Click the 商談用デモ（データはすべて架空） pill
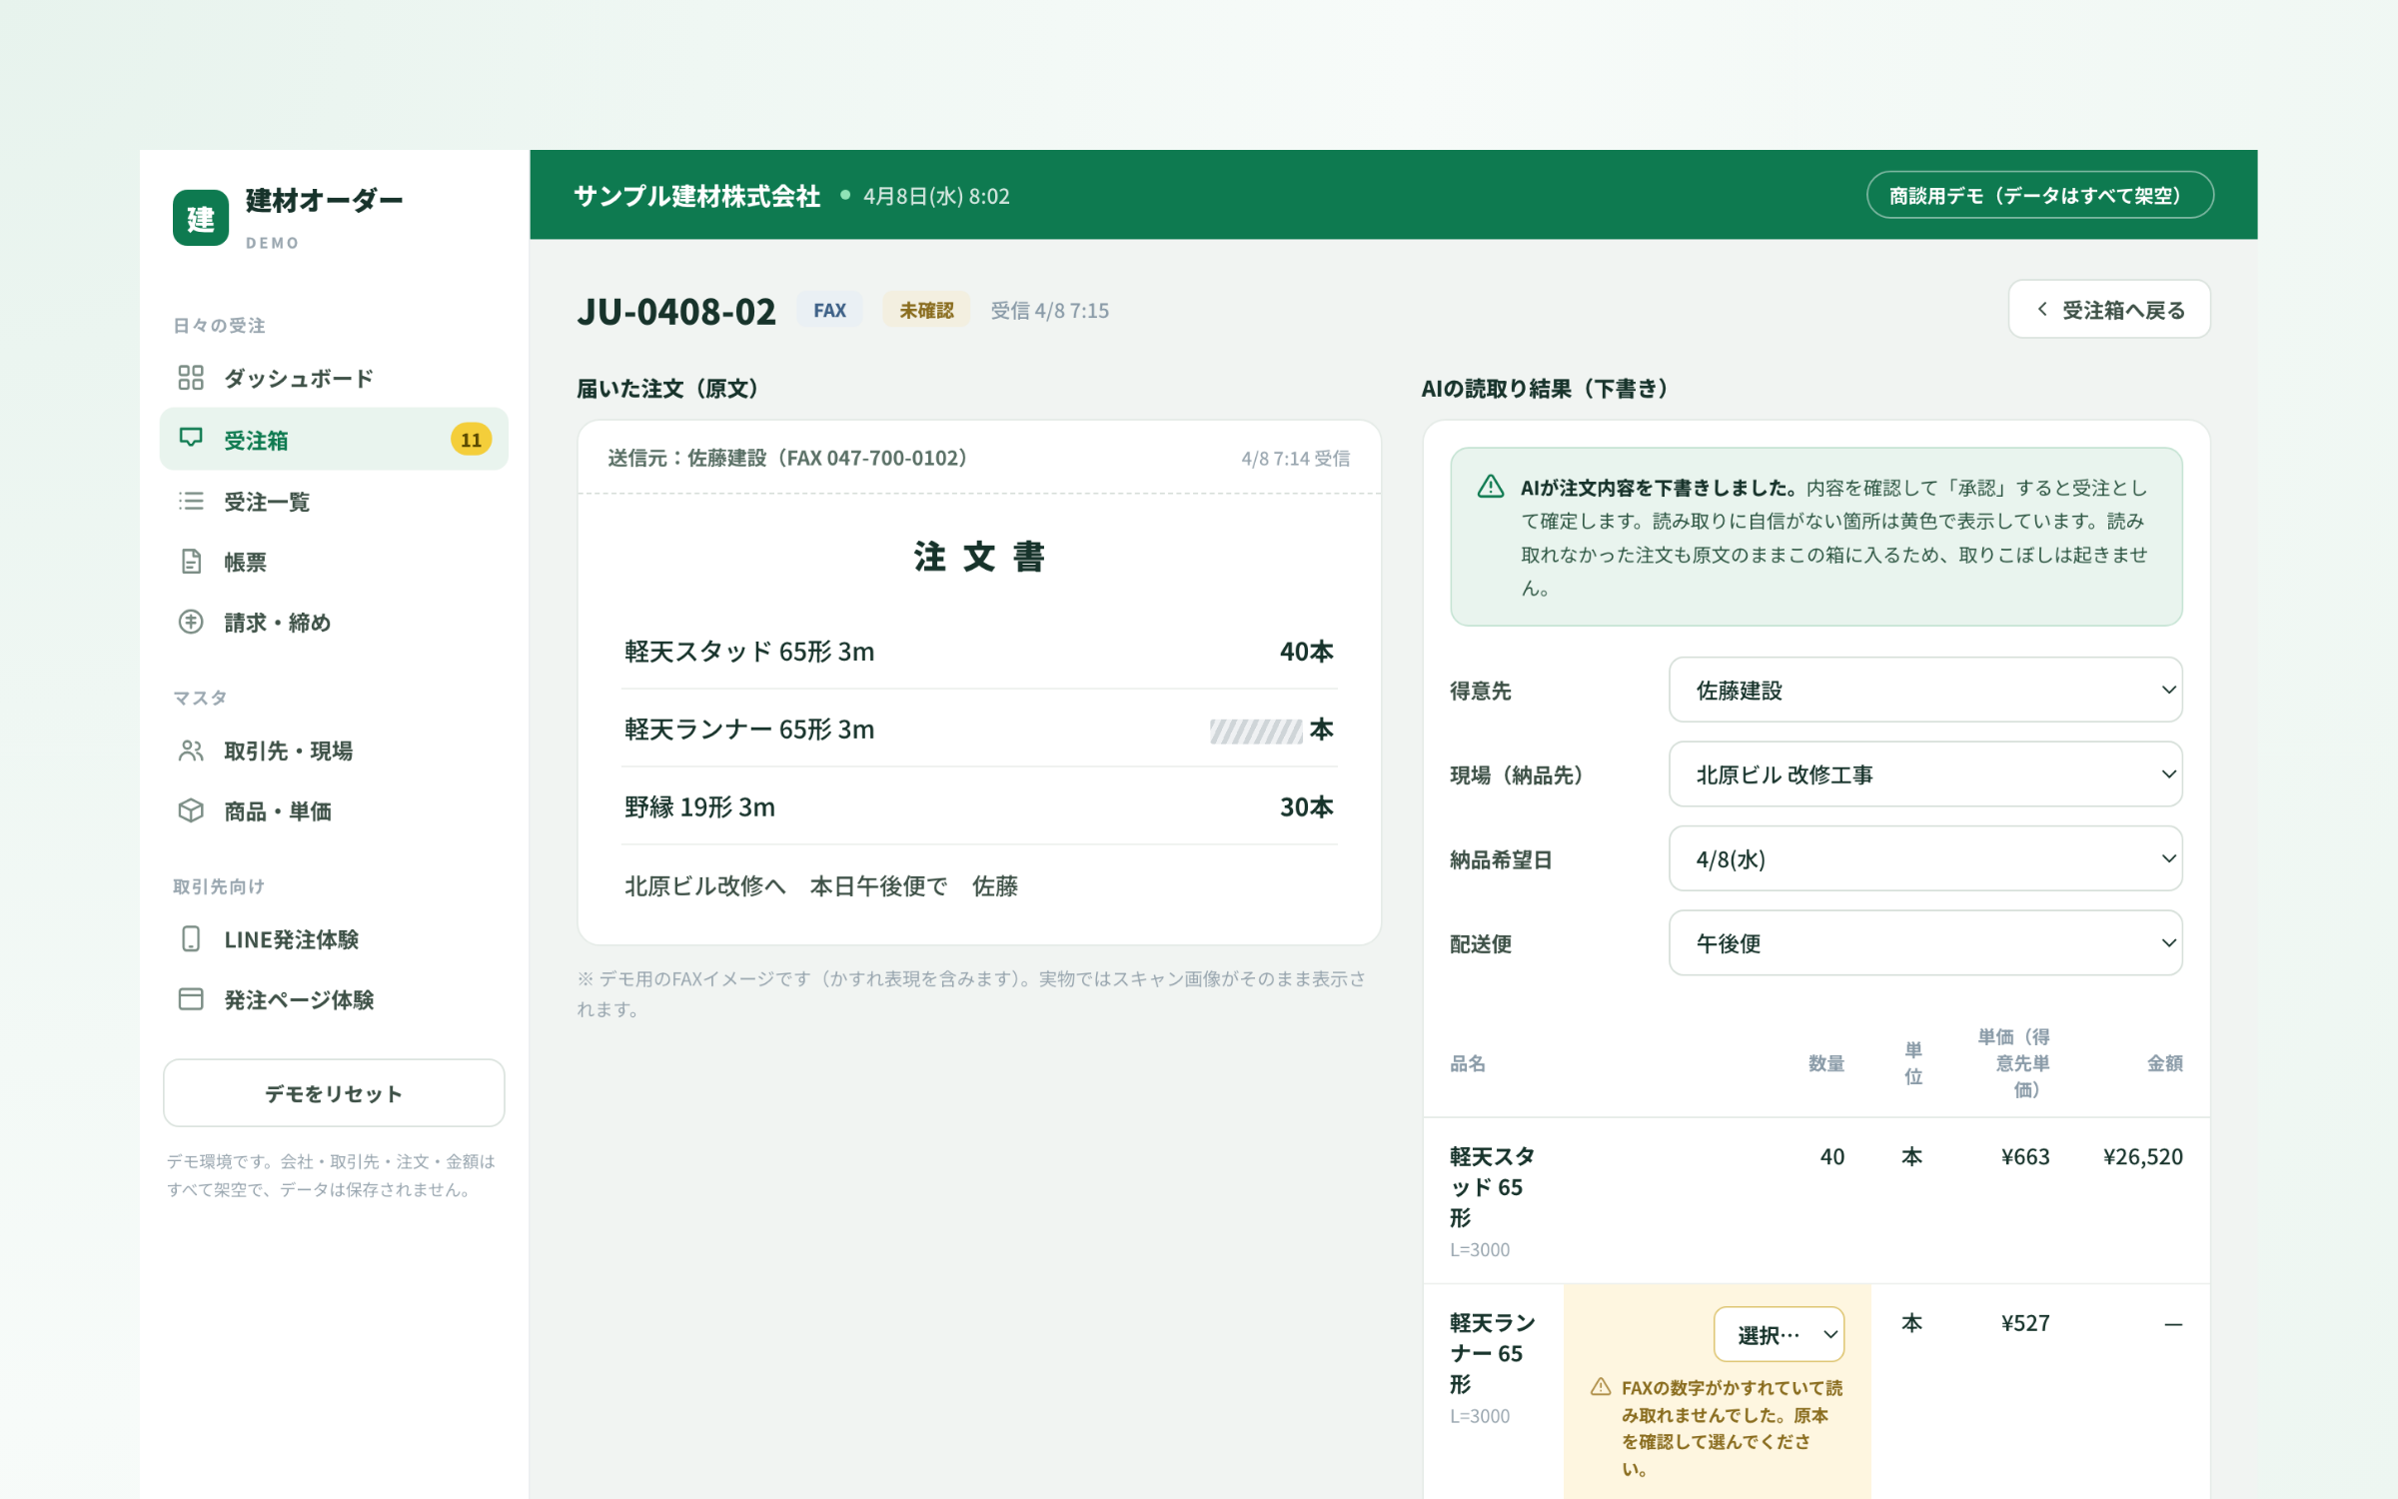This screenshot has height=1499, width=2398. 2039,195
